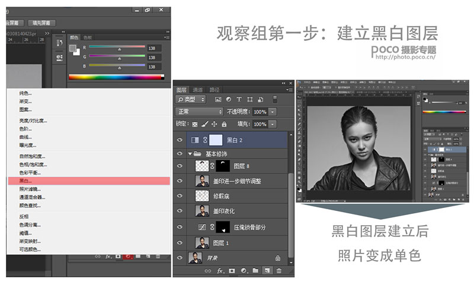The image size is (474, 283).
Task: Click the G channel slider
Action: coord(117,56)
